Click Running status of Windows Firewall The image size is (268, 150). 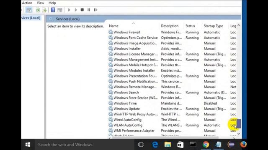point(192,32)
